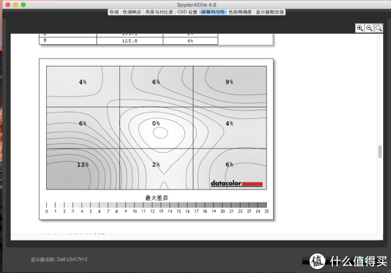Select the 亮度与对比度 tab
Screen dimensions: 391x273
[x=159, y=12]
